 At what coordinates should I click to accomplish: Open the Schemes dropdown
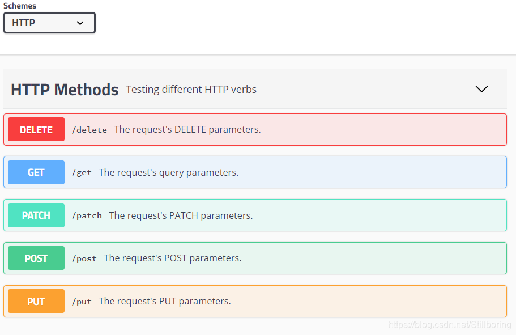pos(49,23)
